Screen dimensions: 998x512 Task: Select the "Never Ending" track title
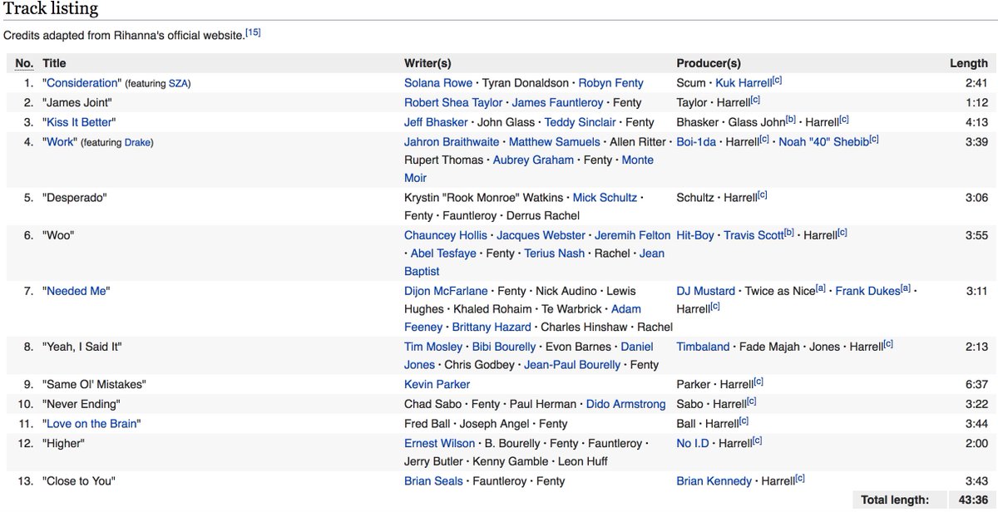tap(82, 404)
